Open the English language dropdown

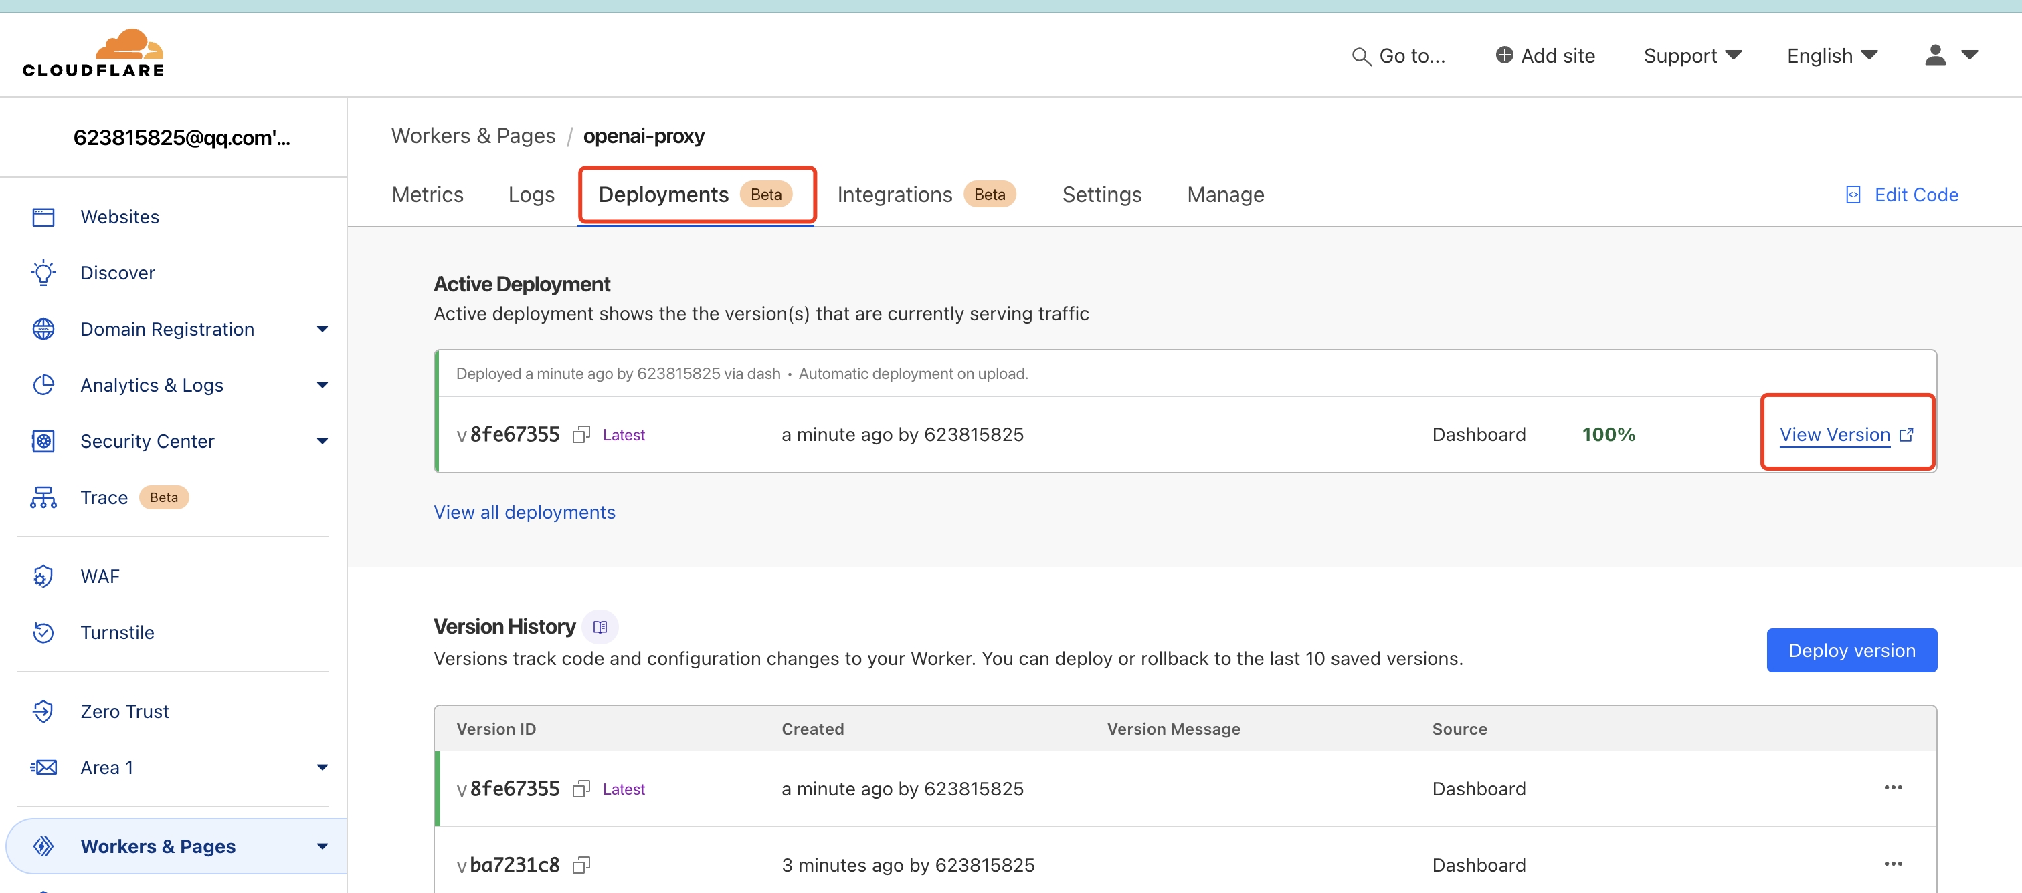pos(1832,55)
